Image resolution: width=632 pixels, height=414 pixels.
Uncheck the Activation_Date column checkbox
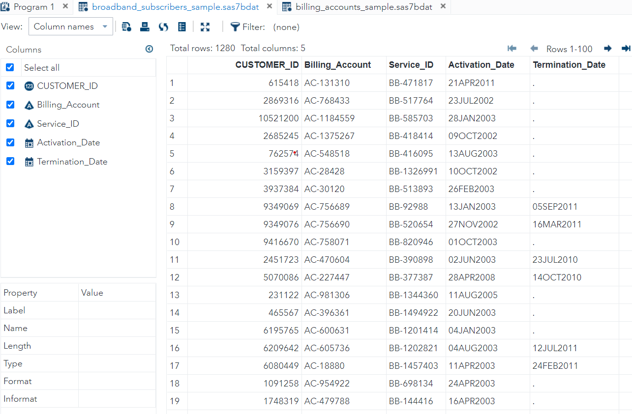(x=10, y=142)
